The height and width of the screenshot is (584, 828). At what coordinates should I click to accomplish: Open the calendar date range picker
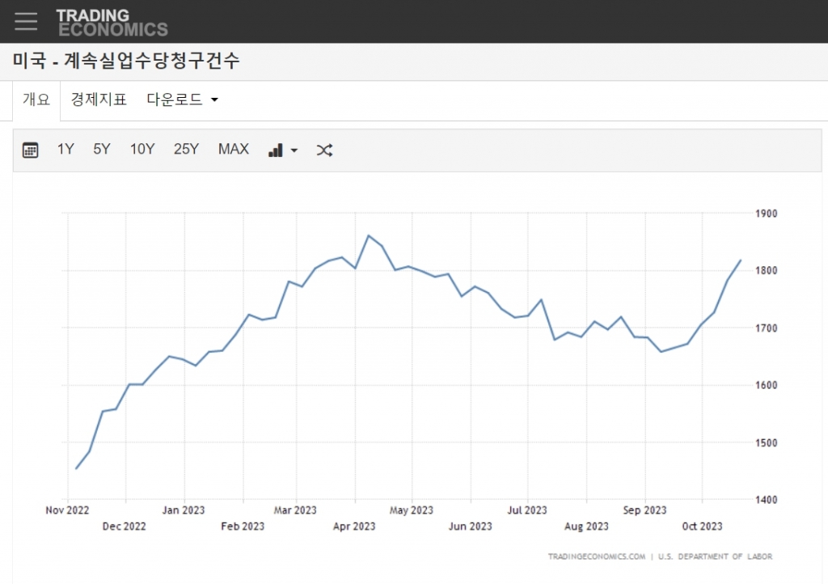coord(30,150)
